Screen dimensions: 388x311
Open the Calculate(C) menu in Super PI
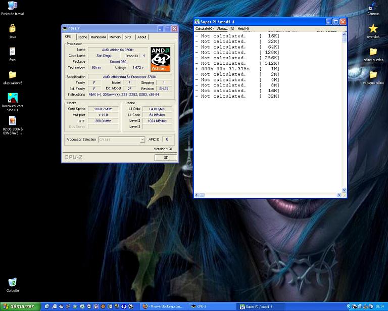tap(205, 29)
